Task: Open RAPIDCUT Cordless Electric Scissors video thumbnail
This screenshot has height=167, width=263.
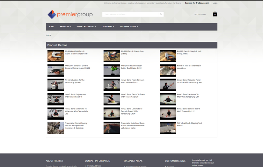Action: pos(56,70)
